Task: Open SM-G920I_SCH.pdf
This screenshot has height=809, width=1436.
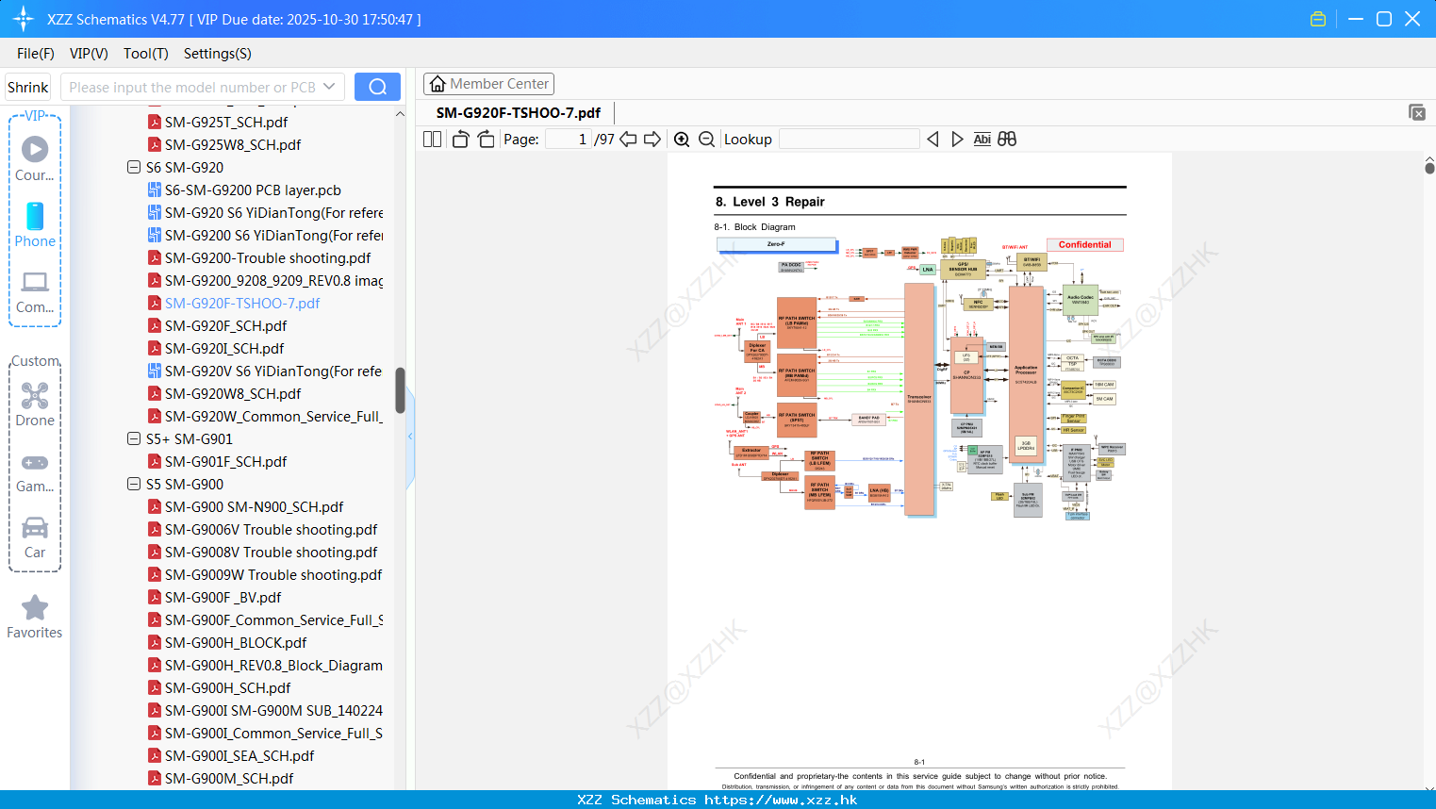Action: [224, 348]
